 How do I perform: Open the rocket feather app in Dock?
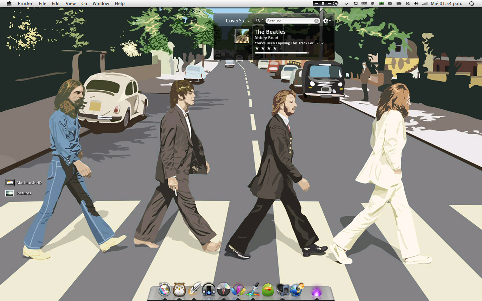point(194,289)
